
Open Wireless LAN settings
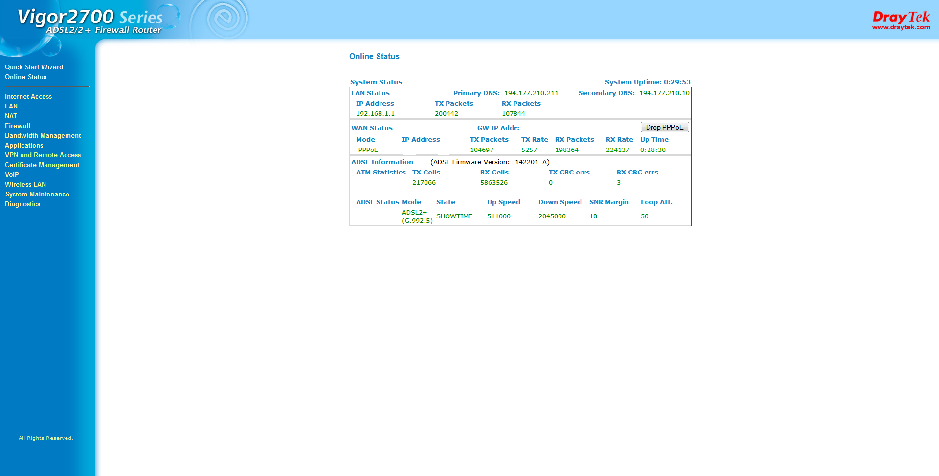25,184
